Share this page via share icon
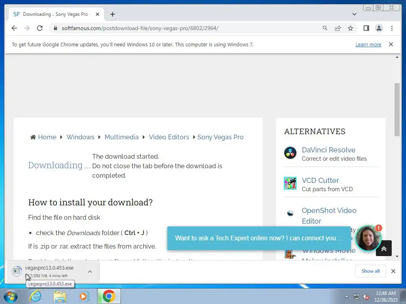This screenshot has width=406, height=304. 338,28
